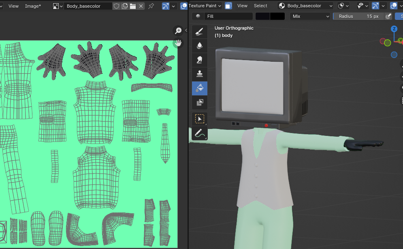Select the Mask tool
The height and width of the screenshot is (249, 403).
(199, 102)
